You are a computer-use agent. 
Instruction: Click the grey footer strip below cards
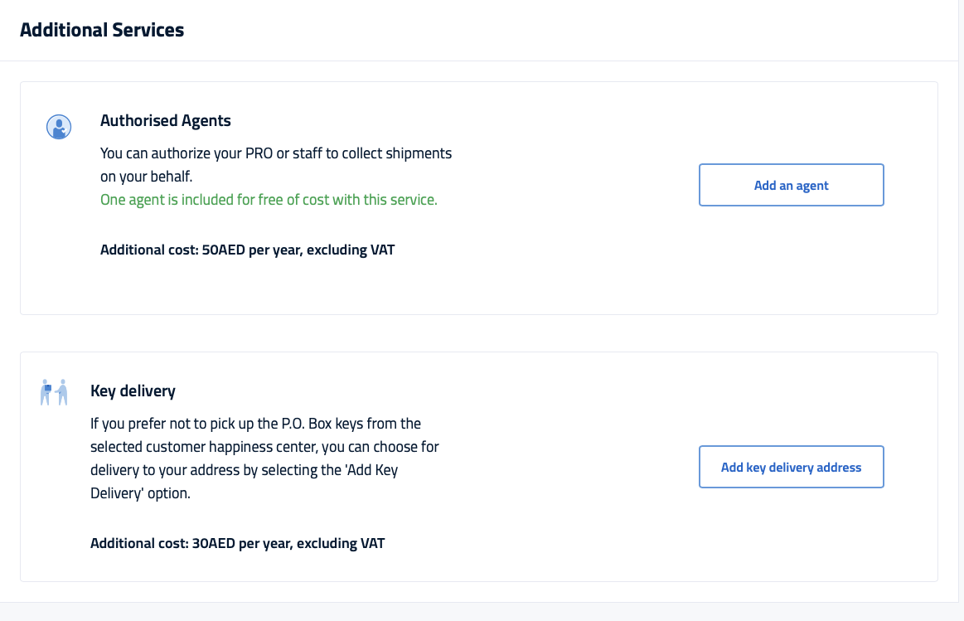tap(482, 612)
